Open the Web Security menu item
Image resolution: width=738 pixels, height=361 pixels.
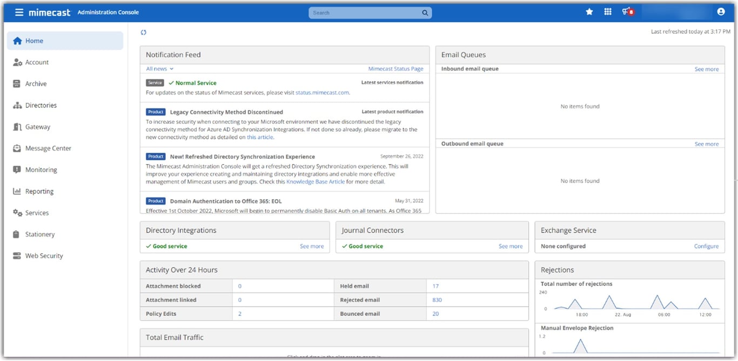(x=43, y=256)
